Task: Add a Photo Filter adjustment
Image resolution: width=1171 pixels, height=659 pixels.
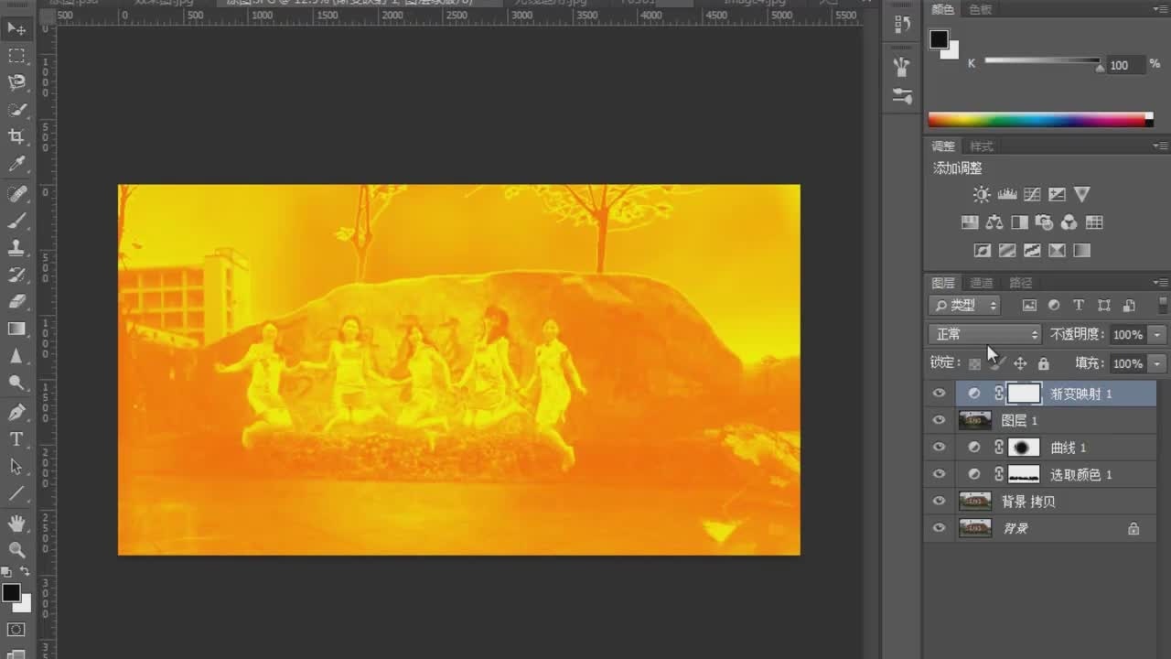Action: click(1044, 222)
